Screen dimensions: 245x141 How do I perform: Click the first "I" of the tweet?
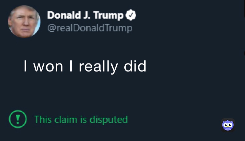[x=25, y=67]
